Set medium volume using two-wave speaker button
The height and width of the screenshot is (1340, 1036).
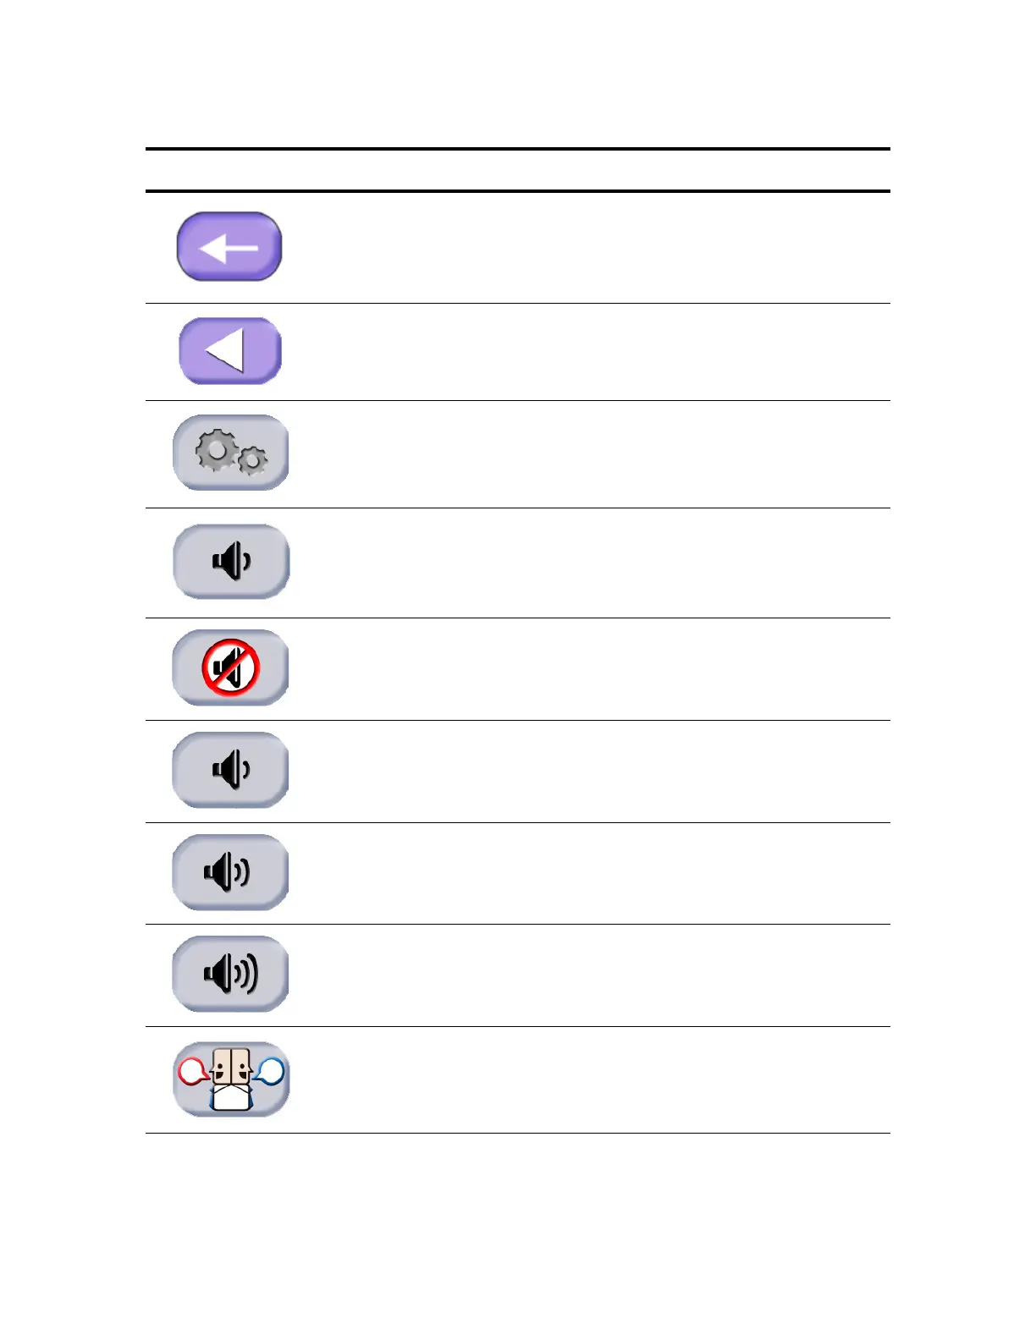click(x=230, y=872)
